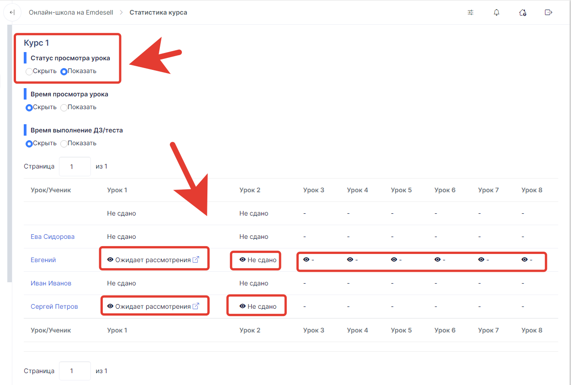
Task: Open student Иван Иванов profile link
Action: tap(51, 283)
